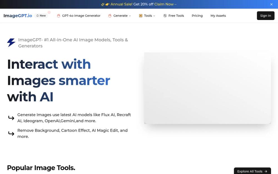Click the sparkle icon in sale banner
The height and width of the screenshot is (174, 278).
click(x=103, y=4)
